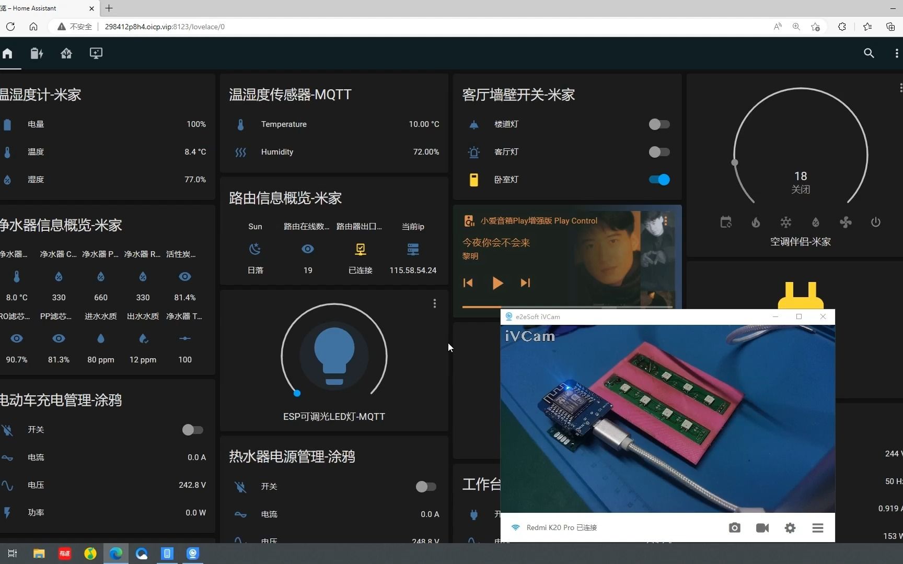Turn off 卧室灯 switch

659,180
